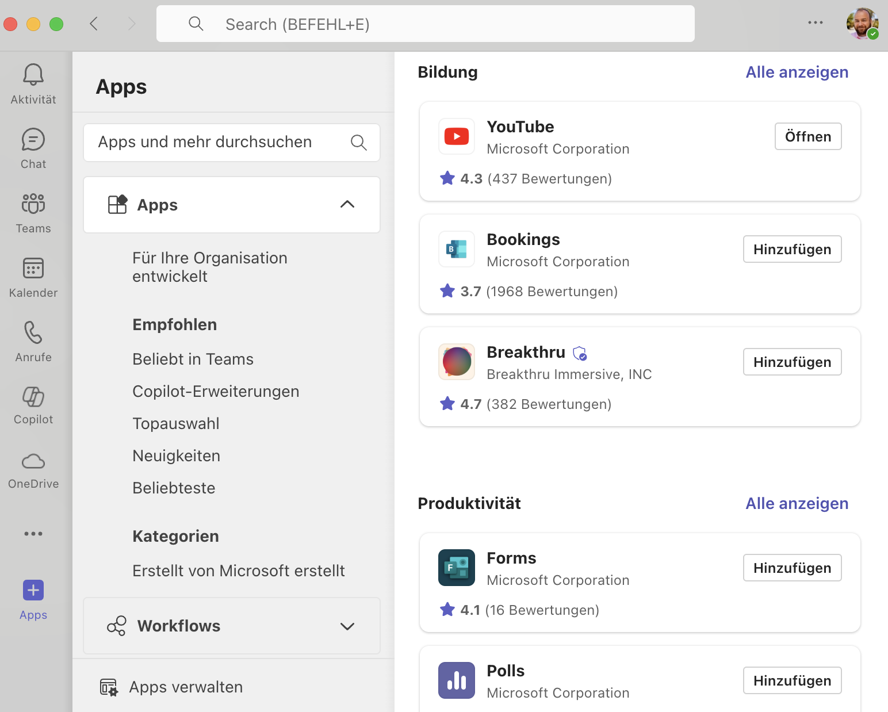Select Beliebteste in the list
Image resolution: width=888 pixels, height=712 pixels.
pyautogui.click(x=174, y=488)
